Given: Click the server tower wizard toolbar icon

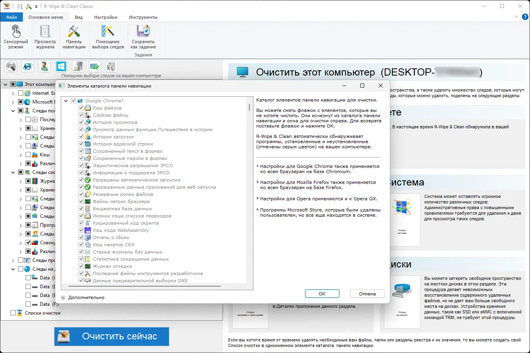Looking at the screenshot, I should pyautogui.click(x=78, y=66).
